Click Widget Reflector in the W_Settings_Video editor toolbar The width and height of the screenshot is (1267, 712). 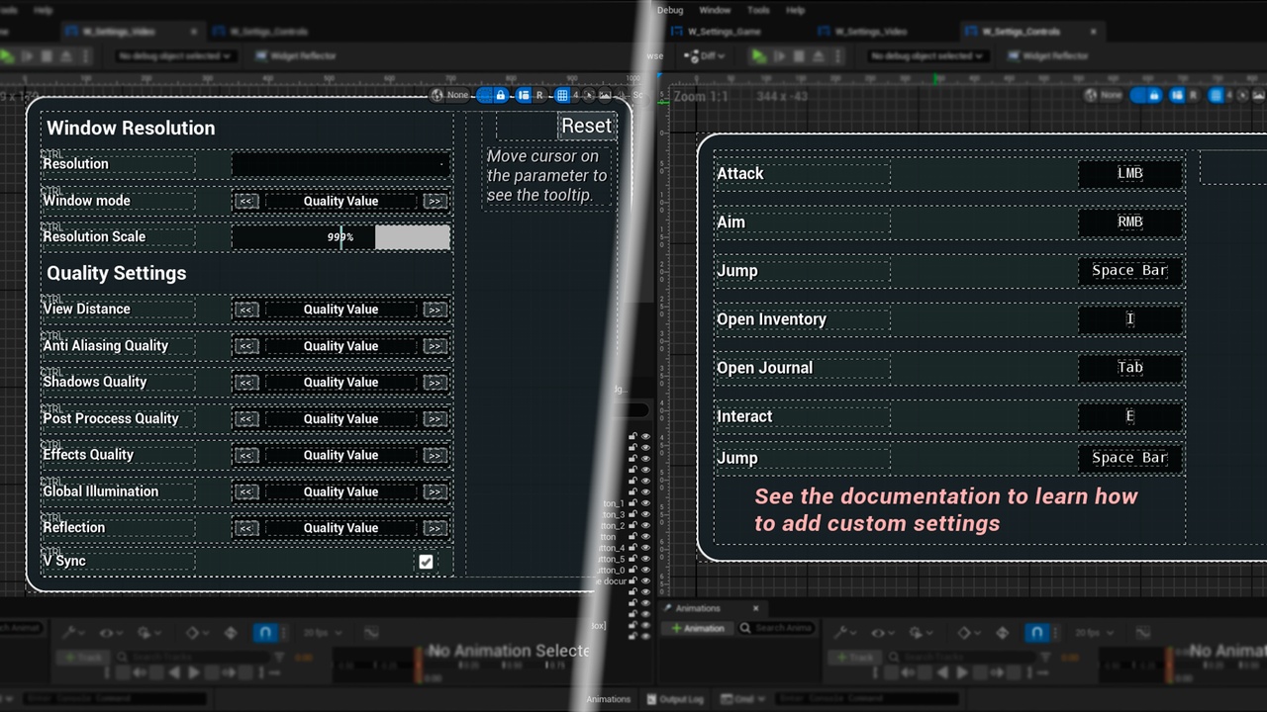click(296, 56)
